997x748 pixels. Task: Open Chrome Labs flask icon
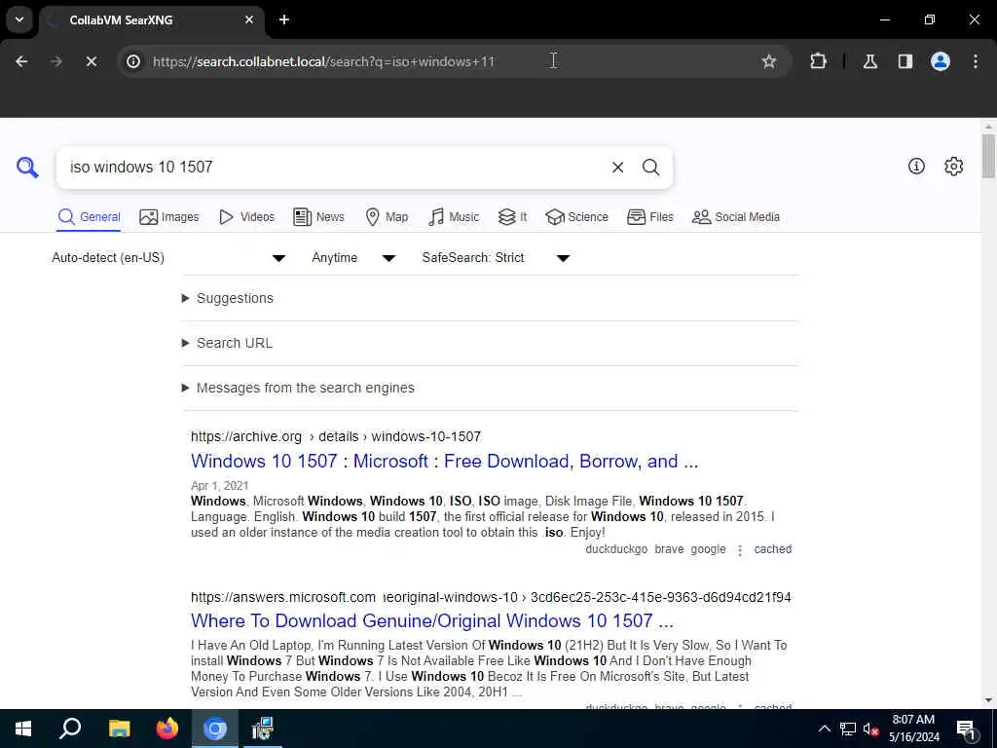pos(869,61)
